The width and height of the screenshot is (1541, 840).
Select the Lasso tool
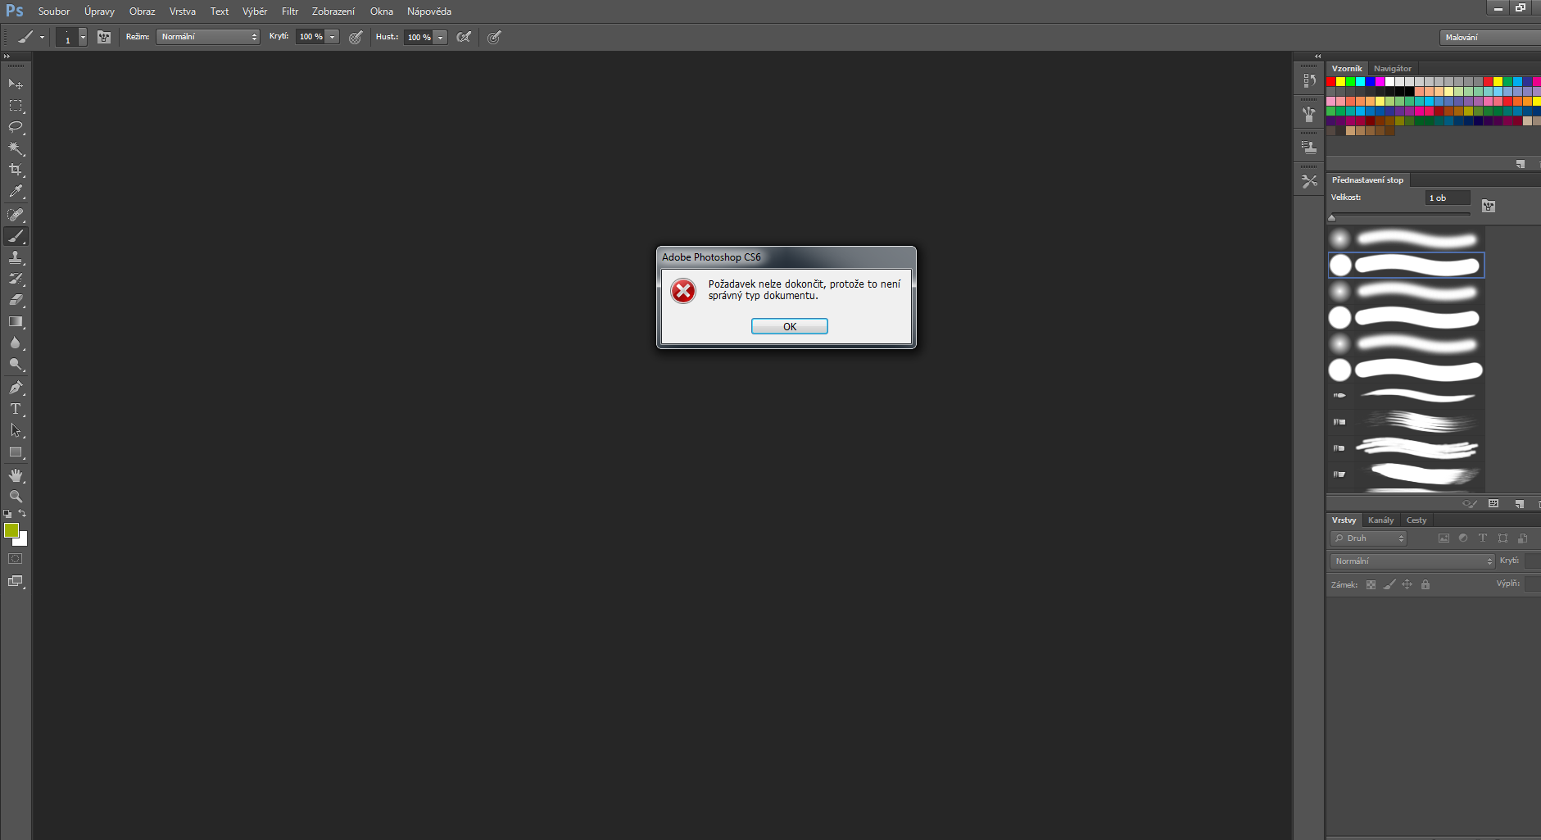[16, 127]
